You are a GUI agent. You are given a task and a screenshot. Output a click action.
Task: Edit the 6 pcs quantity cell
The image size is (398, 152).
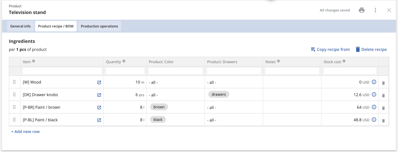(125, 94)
